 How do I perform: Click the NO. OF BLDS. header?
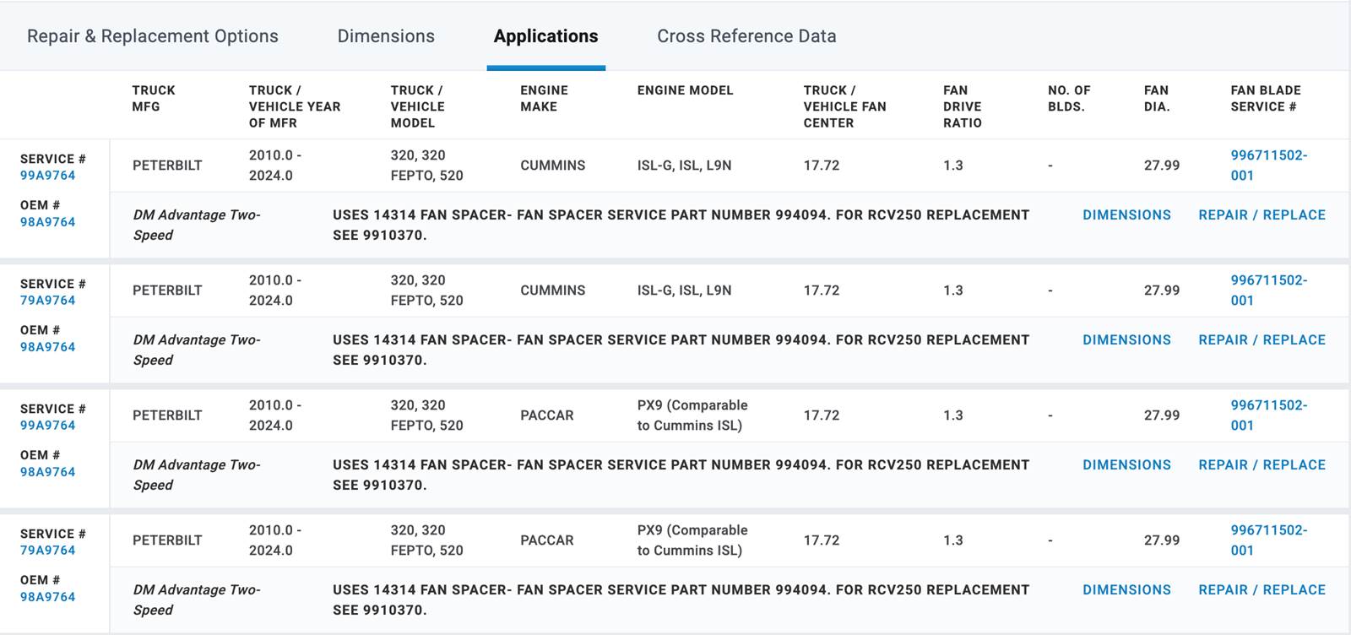point(1069,98)
